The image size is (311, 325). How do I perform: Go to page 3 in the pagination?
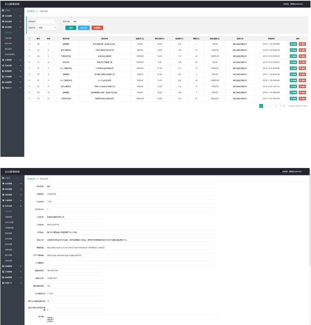click(271, 106)
